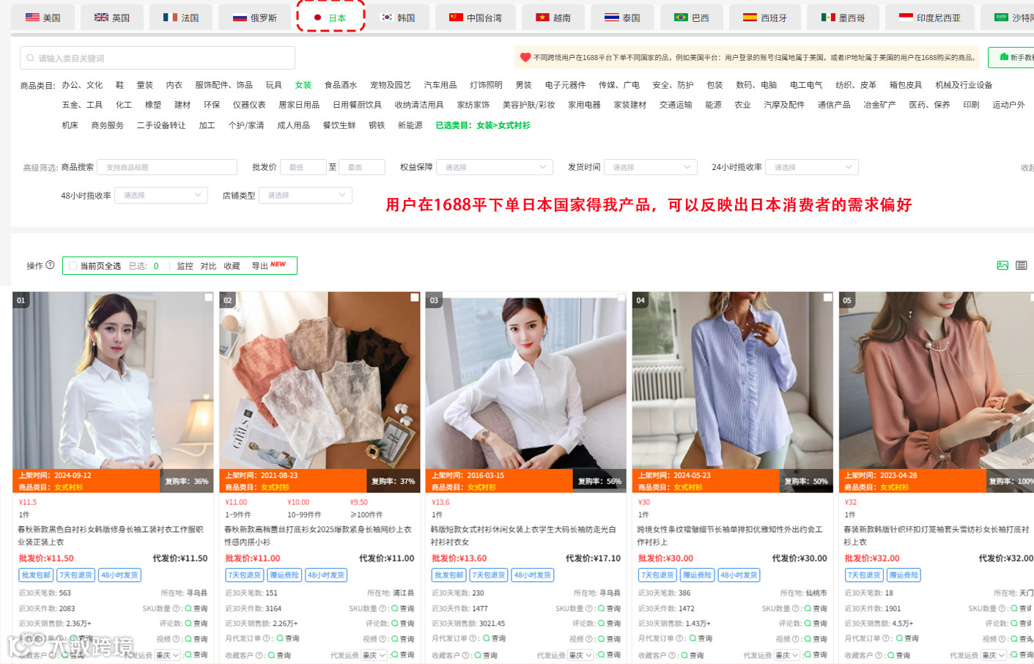
Task: Click 视频 help icon on product 03
Action: (x=589, y=639)
